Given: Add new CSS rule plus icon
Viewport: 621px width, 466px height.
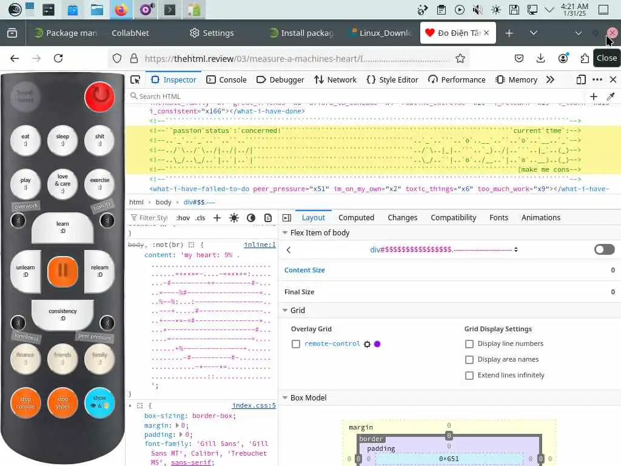Looking at the screenshot, I should point(217,218).
